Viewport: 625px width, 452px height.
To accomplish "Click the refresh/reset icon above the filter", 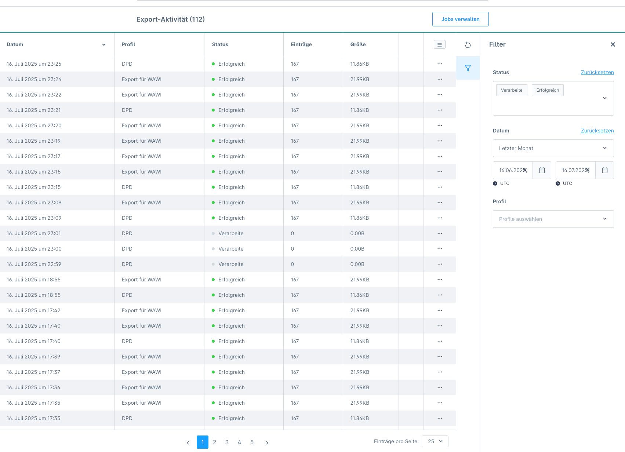I will [468, 45].
